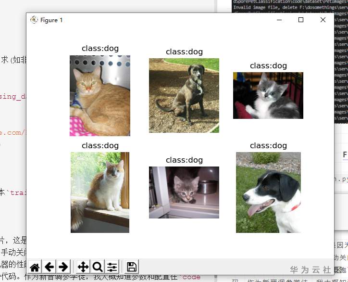The width and height of the screenshot is (348, 282).
Task: Select the dark dog sitting on mulch image
Action: [x=184, y=96]
